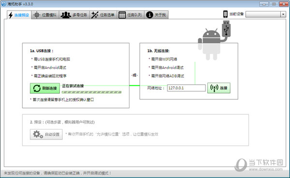This screenshot has width=290, height=178.
Task: Click the 需开启网络ADB调试 requirement text
Action: coord(168,76)
